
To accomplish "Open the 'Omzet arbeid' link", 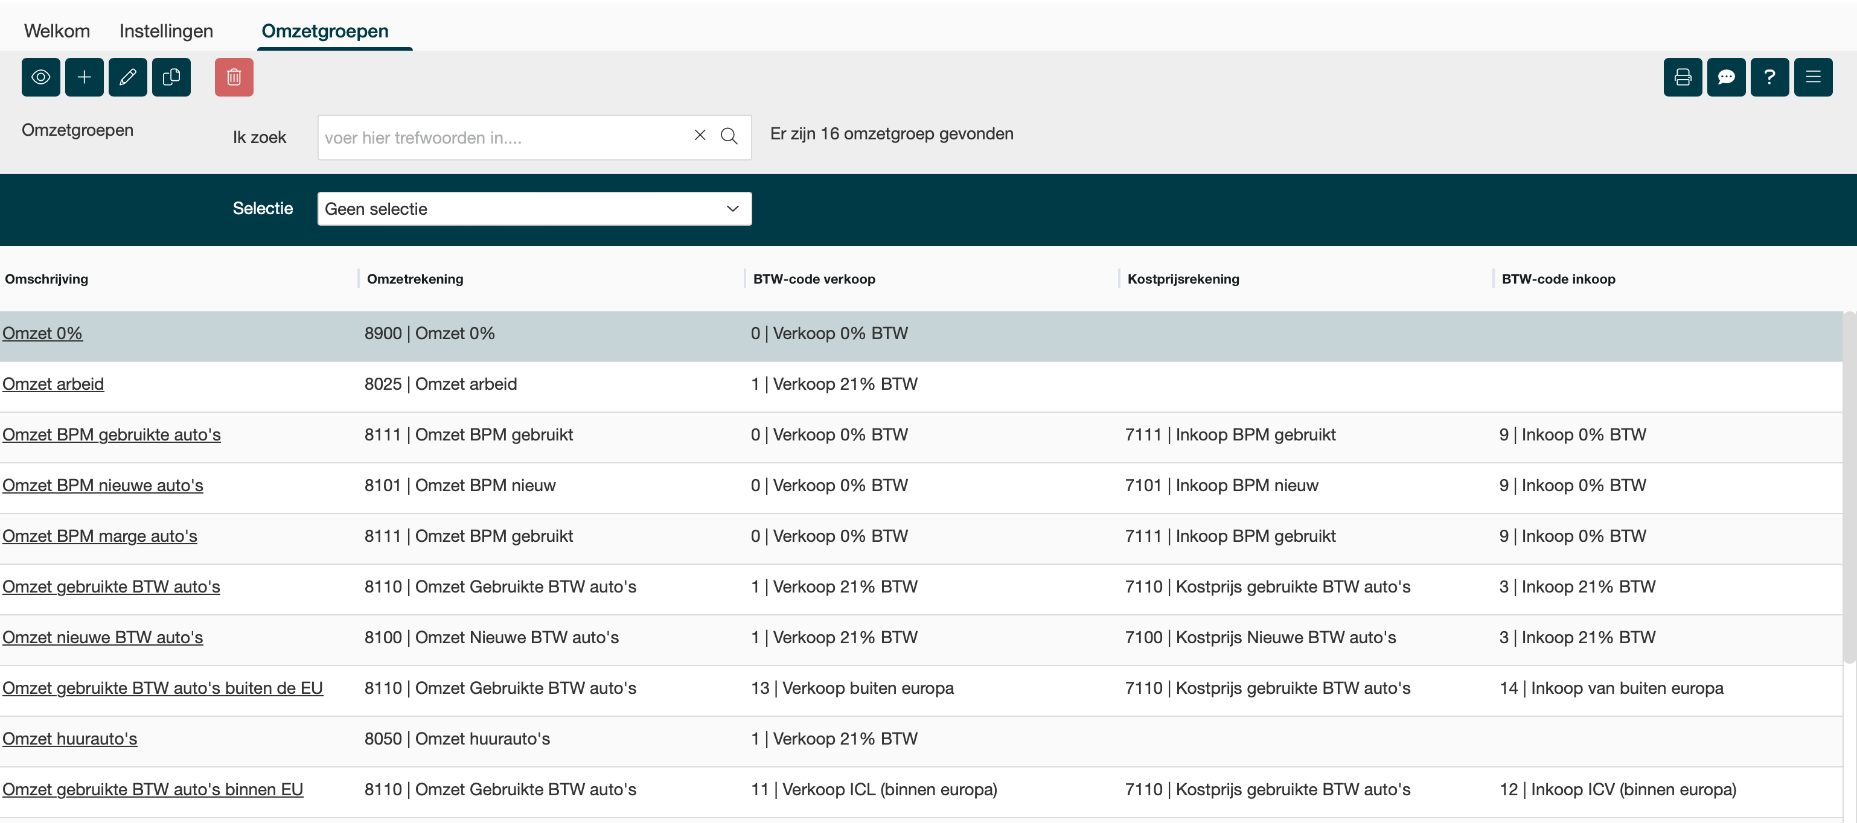I will point(53,384).
